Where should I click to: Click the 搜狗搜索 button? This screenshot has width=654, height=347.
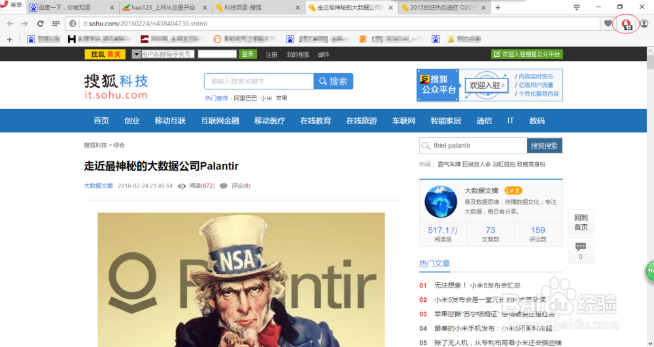pos(544,146)
